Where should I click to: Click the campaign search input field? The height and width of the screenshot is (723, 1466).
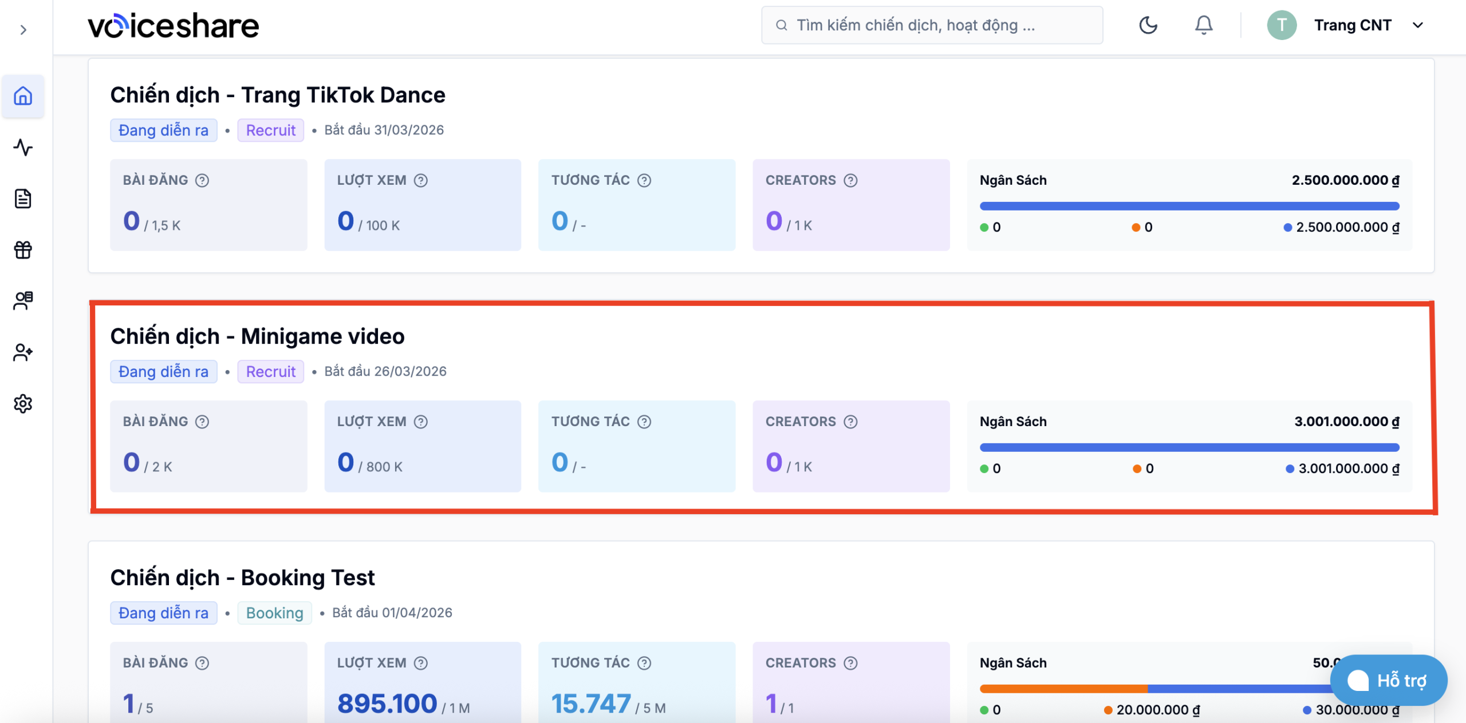pos(932,25)
